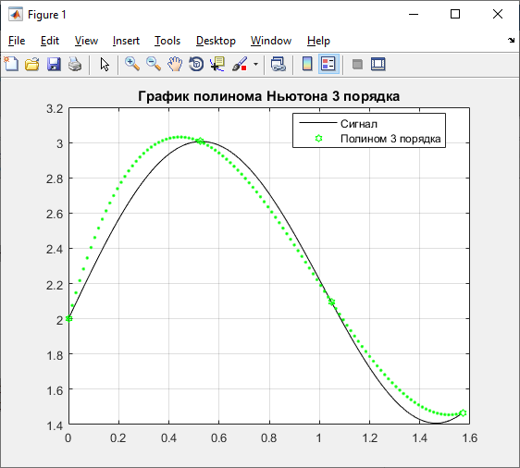Screen dimensions: 520x468
Task: Click the y-axis tick label 3.2
Action: pos(55,109)
